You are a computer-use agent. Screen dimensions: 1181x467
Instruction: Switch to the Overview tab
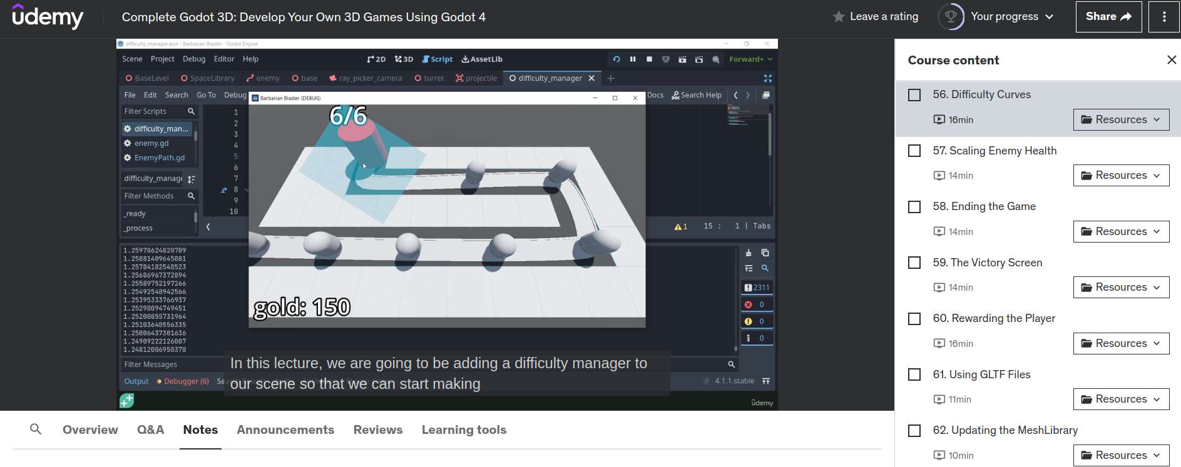[90, 429]
